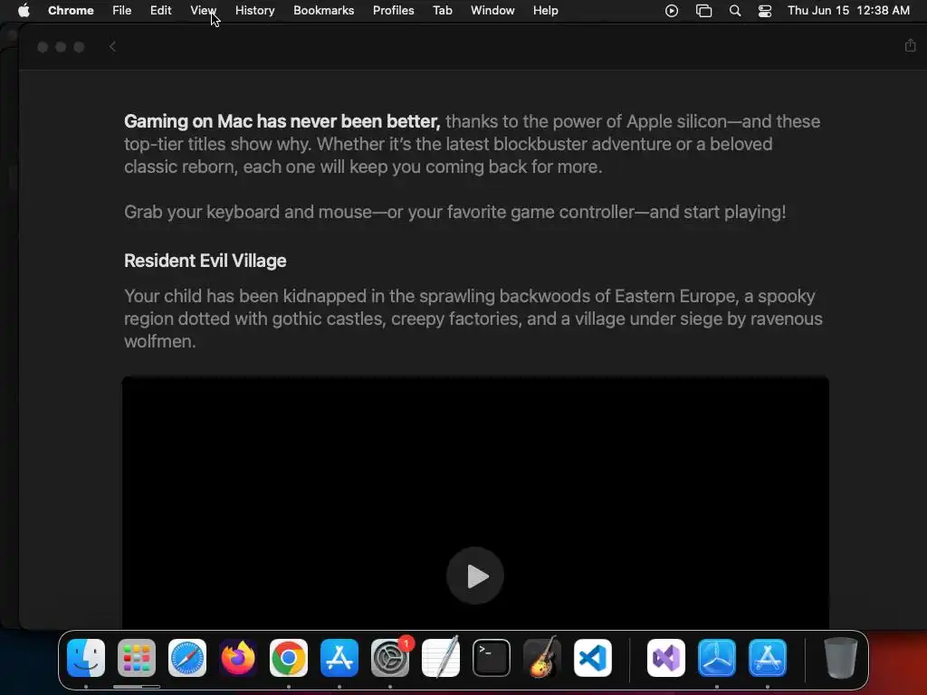Open Visual Studio purple icon in Dock

click(666, 658)
